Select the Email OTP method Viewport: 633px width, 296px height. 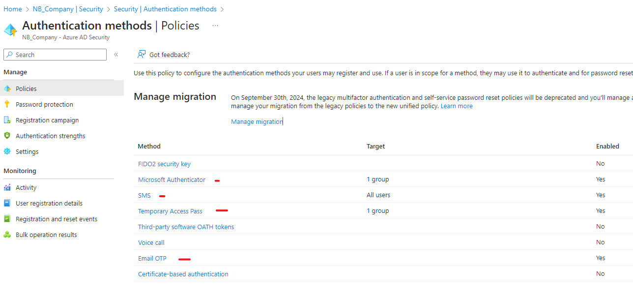[152, 258]
